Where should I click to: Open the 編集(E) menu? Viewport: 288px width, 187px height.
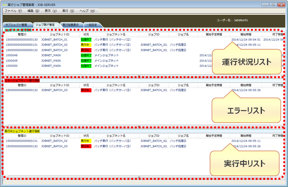(x=33, y=11)
